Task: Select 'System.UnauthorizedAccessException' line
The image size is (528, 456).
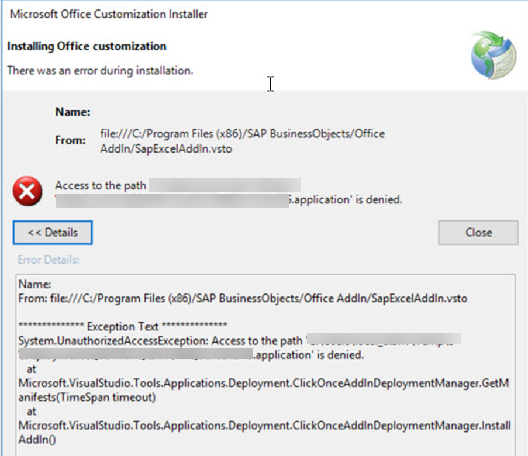Action: (239, 348)
